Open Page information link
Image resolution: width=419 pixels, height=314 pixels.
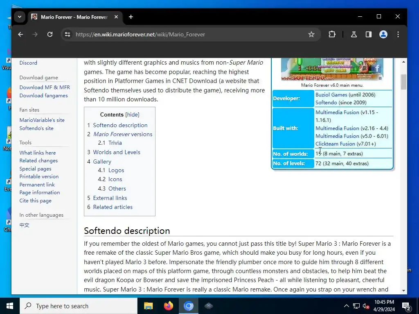40,193
